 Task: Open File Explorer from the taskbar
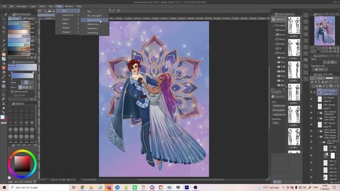tap(91, 187)
